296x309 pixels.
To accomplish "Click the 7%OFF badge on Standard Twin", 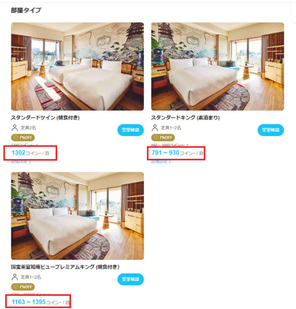I will tap(23, 137).
